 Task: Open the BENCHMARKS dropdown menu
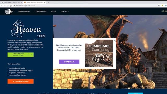tap(24, 11)
